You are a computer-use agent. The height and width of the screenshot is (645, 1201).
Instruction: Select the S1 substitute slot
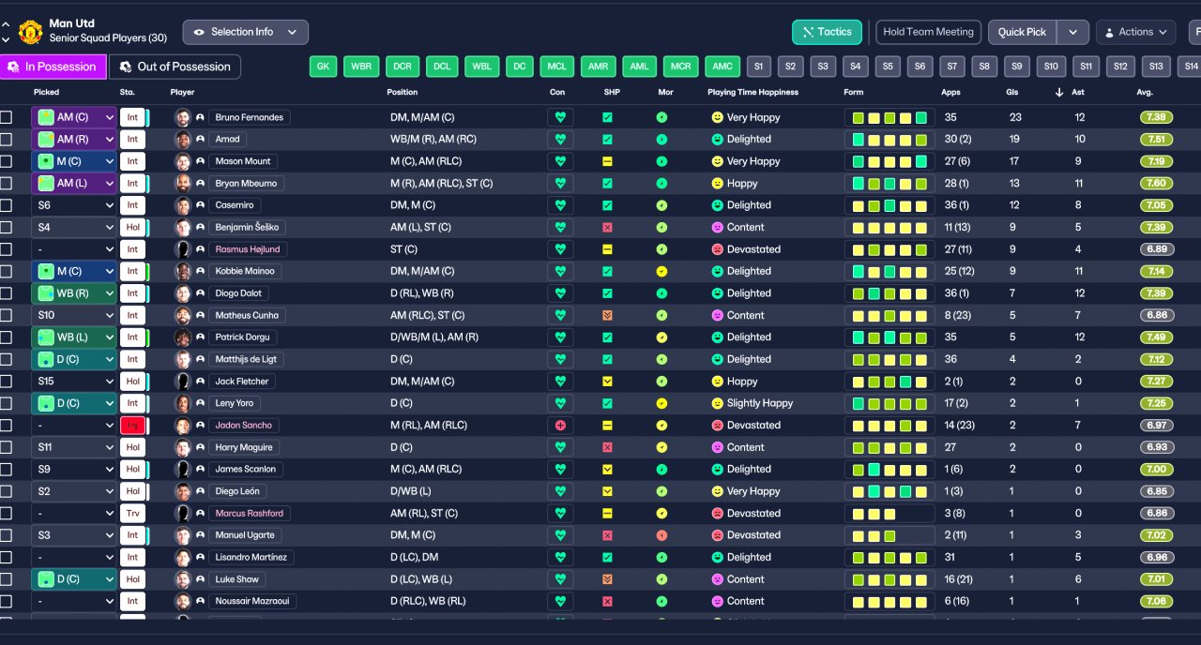(x=758, y=67)
